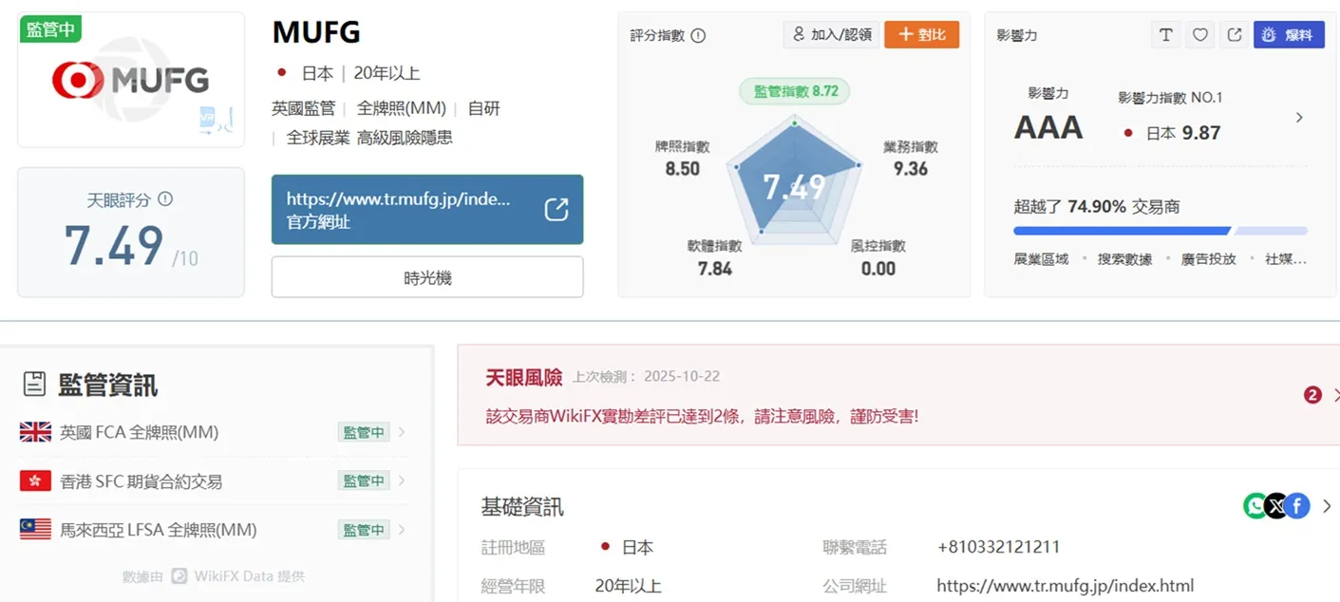Click the 全球展業 tag
Viewport: 1340px width, 602px height.
click(318, 138)
